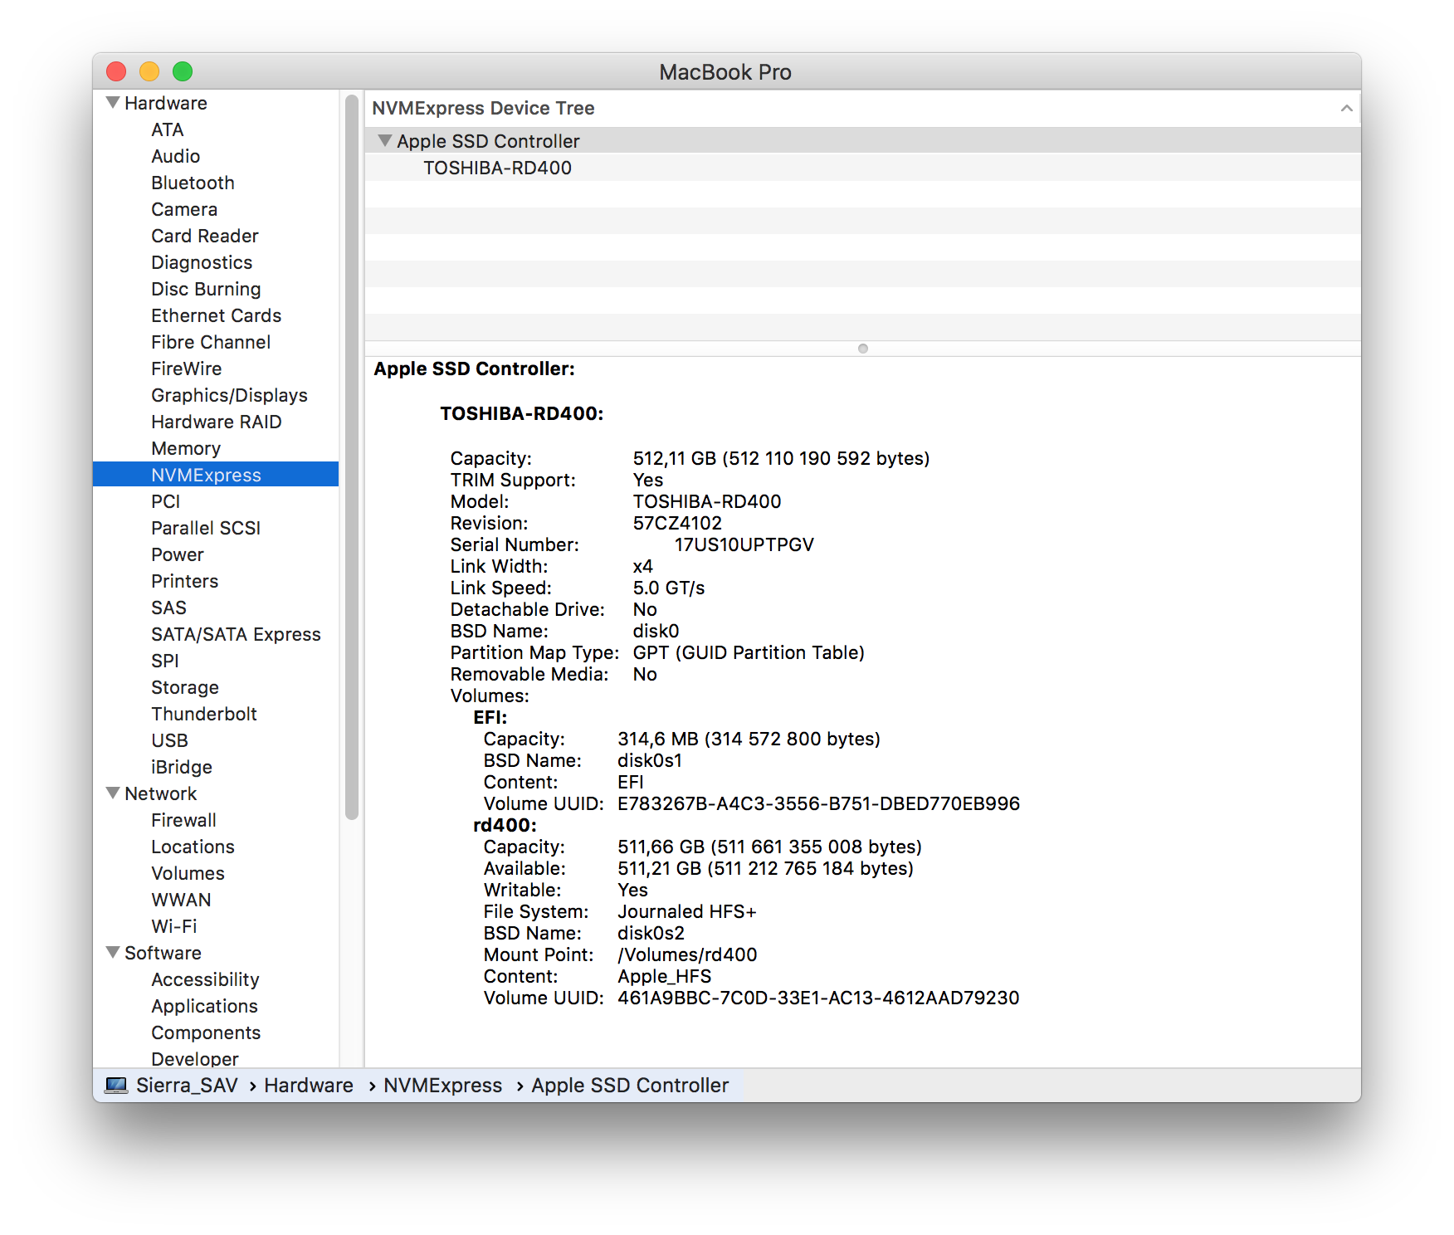
Task: Collapse the Hardware section triangle
Action: pyautogui.click(x=113, y=103)
